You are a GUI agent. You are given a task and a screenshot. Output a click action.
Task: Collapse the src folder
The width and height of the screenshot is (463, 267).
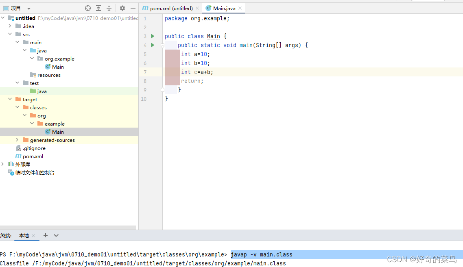pos(10,34)
